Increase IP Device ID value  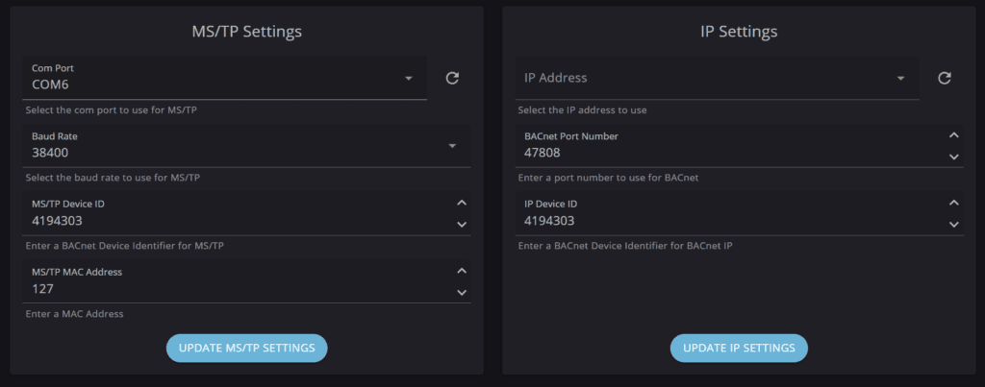tap(954, 203)
